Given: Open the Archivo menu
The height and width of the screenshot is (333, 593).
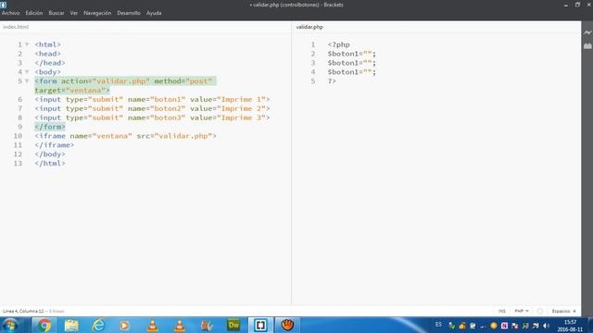Looking at the screenshot, I should 10,13.
